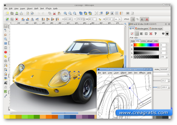The width and height of the screenshot is (177, 125).
Task: Set fill to Radial gradient
Action: 146,34
